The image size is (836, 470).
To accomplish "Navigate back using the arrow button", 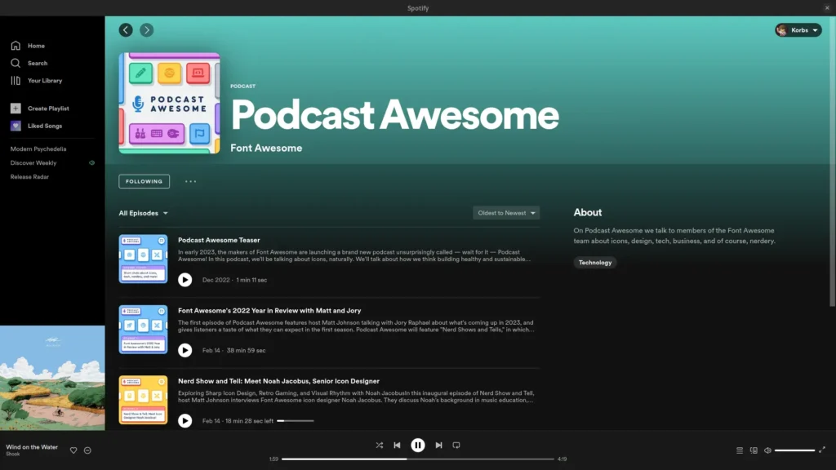I will click(x=125, y=29).
